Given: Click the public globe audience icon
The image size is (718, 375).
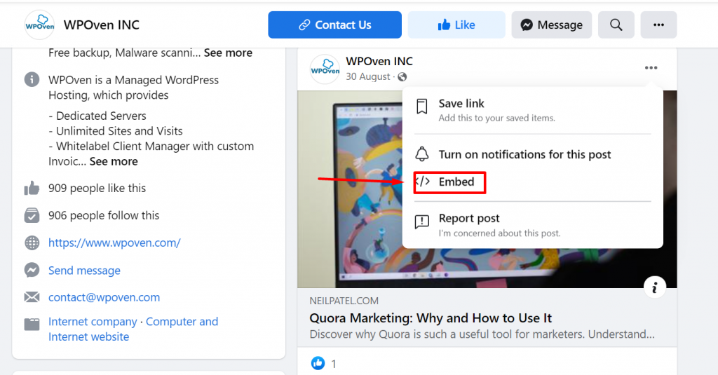Looking at the screenshot, I should point(402,76).
